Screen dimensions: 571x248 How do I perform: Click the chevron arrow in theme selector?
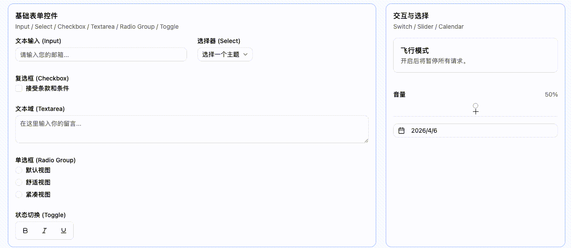pos(245,55)
